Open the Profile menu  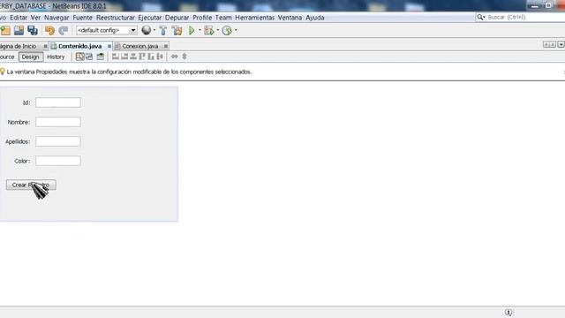(202, 18)
